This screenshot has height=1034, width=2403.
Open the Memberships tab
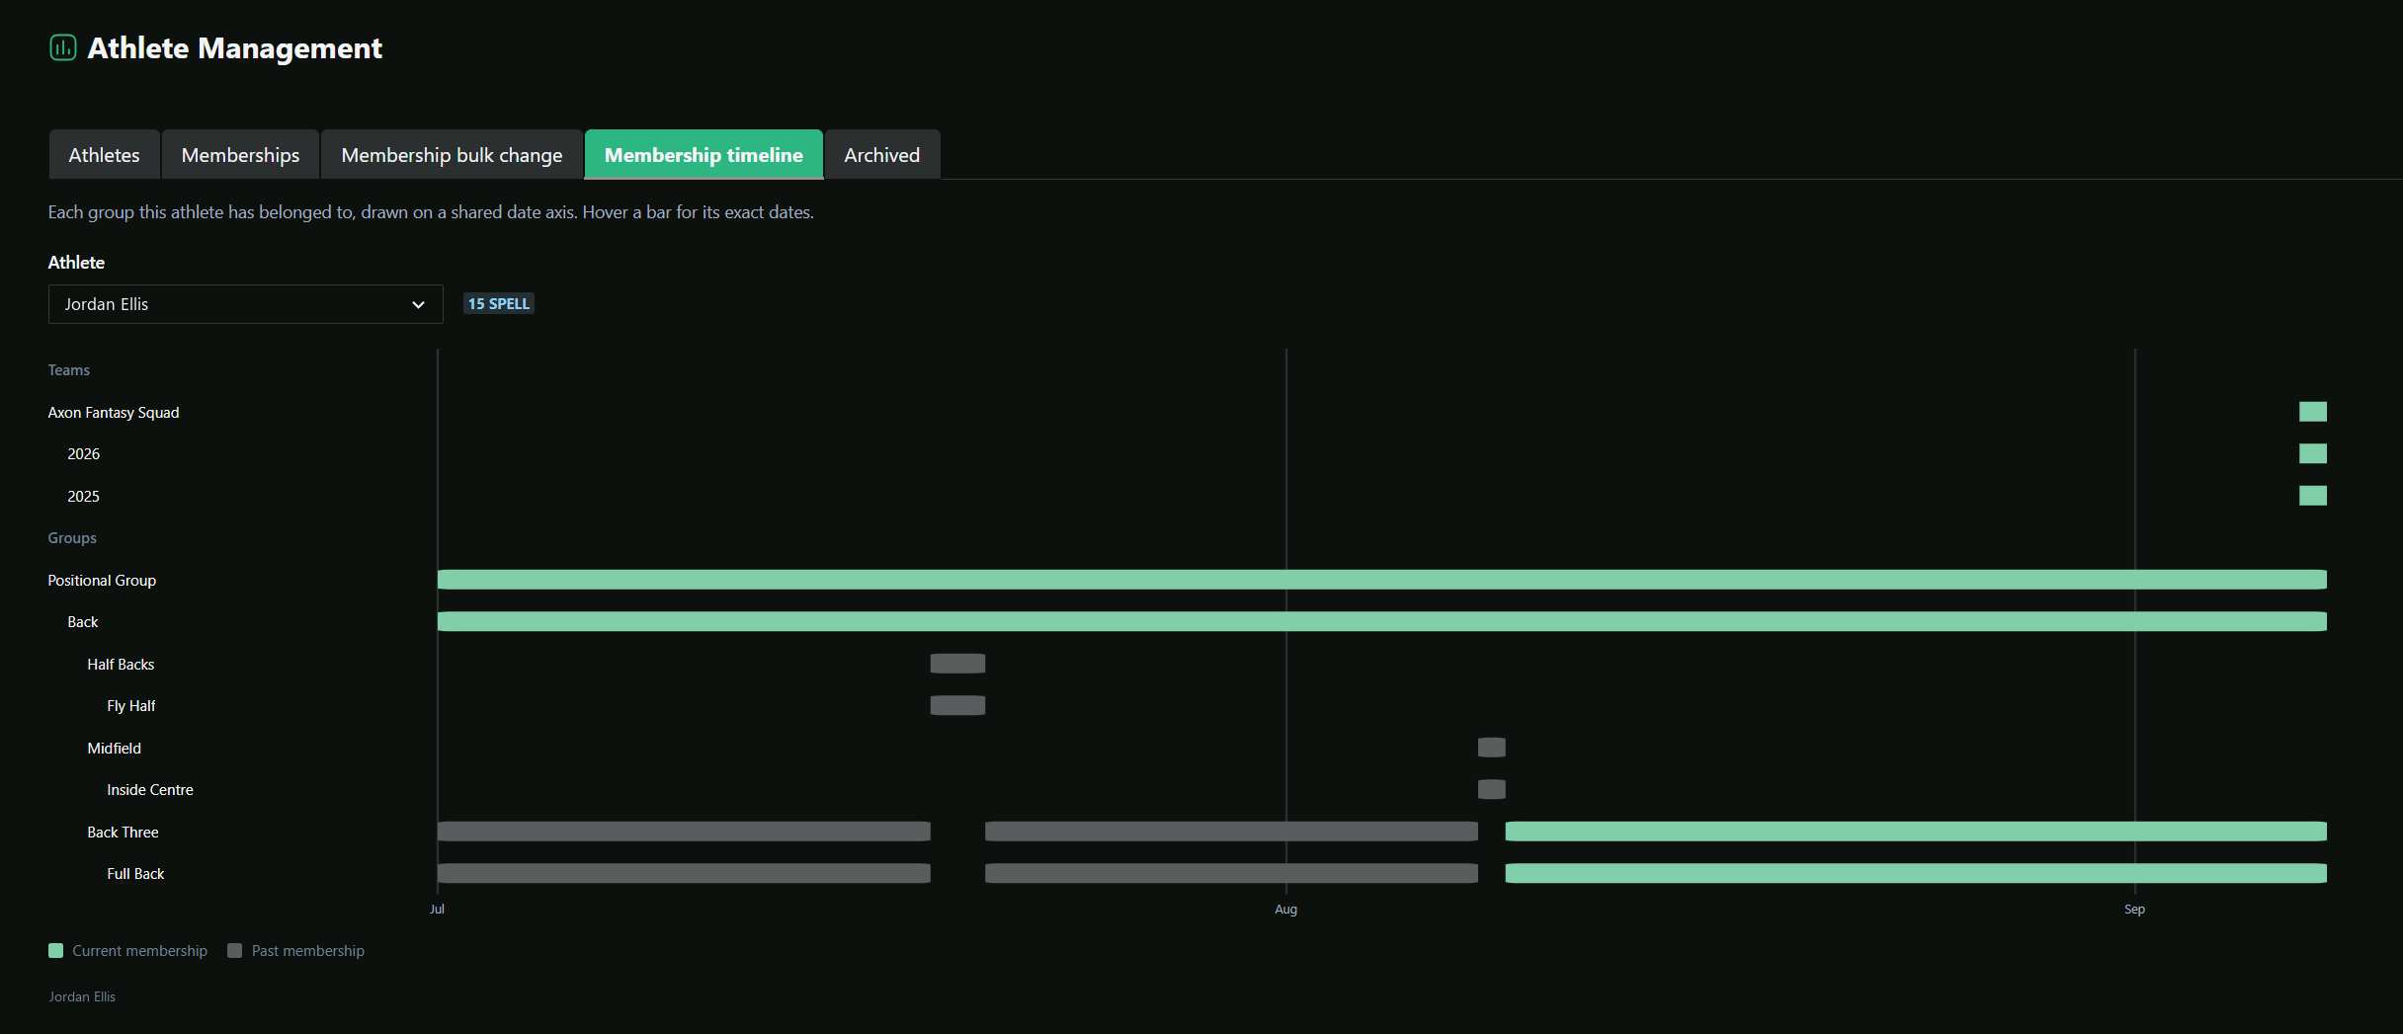pyautogui.click(x=240, y=155)
